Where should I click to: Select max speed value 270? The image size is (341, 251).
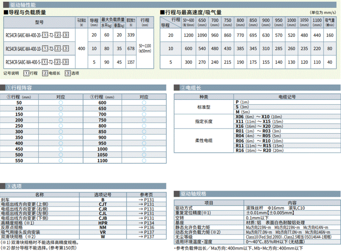coord(202,62)
